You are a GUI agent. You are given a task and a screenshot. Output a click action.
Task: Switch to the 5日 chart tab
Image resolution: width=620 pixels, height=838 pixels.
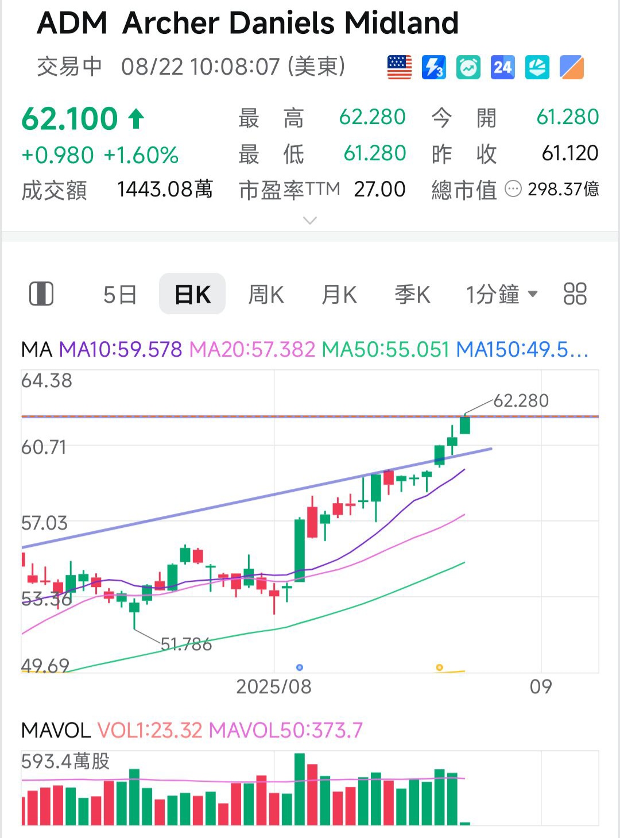click(x=120, y=295)
